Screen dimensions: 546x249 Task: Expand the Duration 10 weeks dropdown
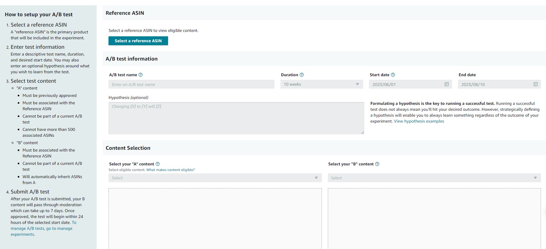point(321,84)
